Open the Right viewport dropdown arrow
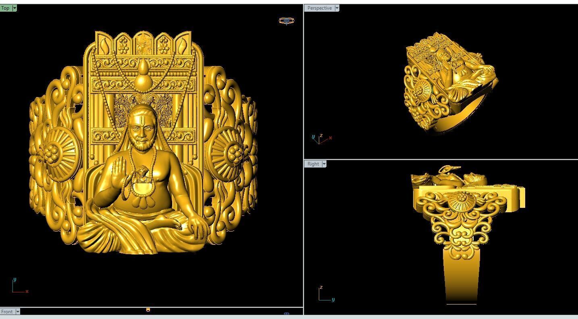 pyautogui.click(x=324, y=164)
